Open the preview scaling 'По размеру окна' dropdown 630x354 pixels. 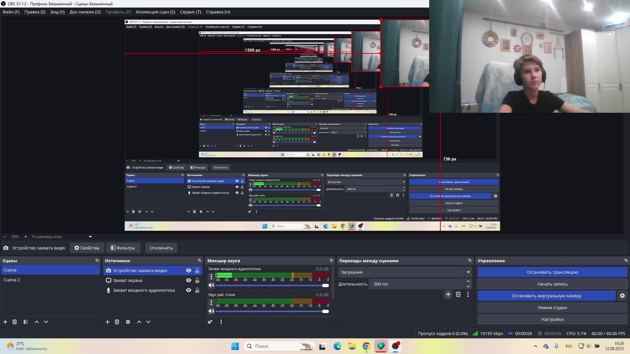[x=90, y=237]
